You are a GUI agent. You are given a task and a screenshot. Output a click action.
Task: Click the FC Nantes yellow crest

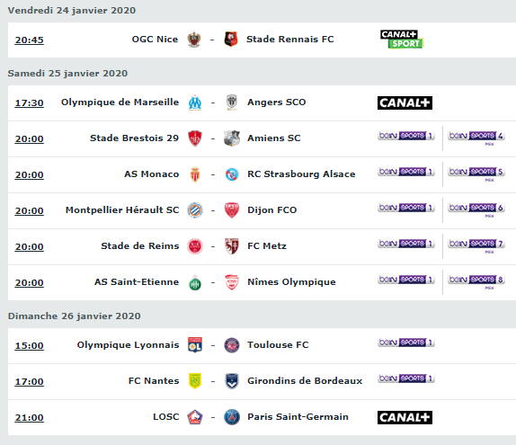pos(195,381)
